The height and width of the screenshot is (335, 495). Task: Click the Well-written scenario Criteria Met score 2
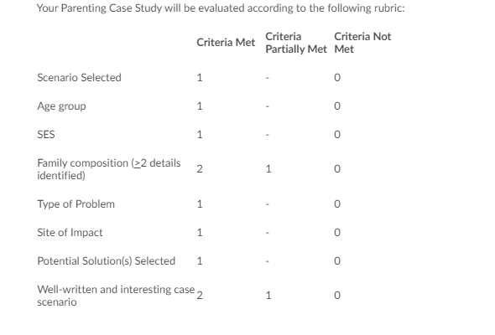pos(200,296)
